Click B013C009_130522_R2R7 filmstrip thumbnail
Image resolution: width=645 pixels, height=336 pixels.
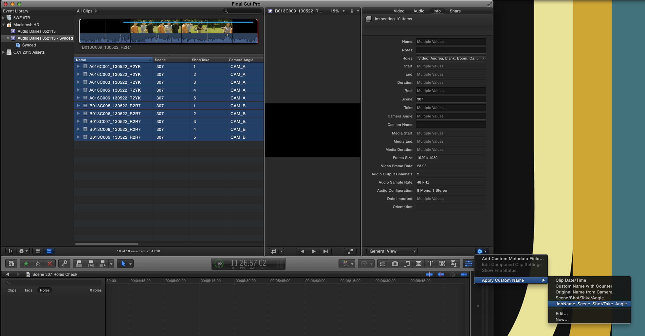click(168, 31)
